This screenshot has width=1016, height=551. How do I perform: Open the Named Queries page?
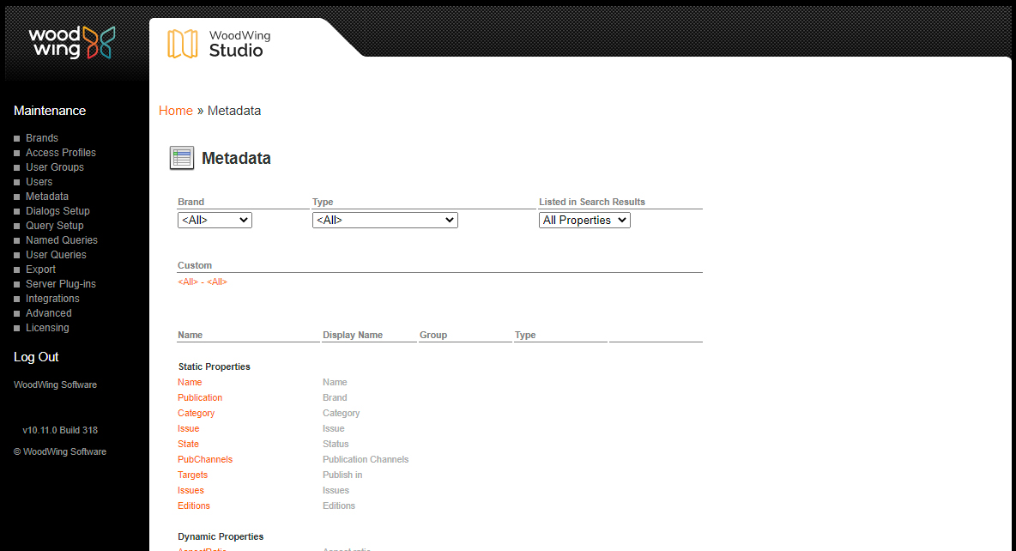61,239
